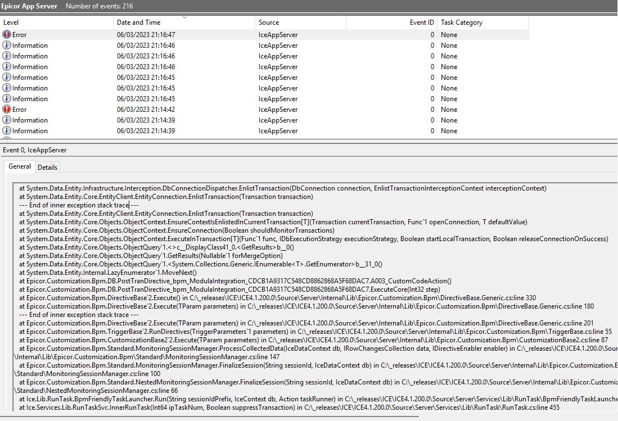Sort events by clicking the Source column header
Screen dimensions: 618x421
coord(269,22)
